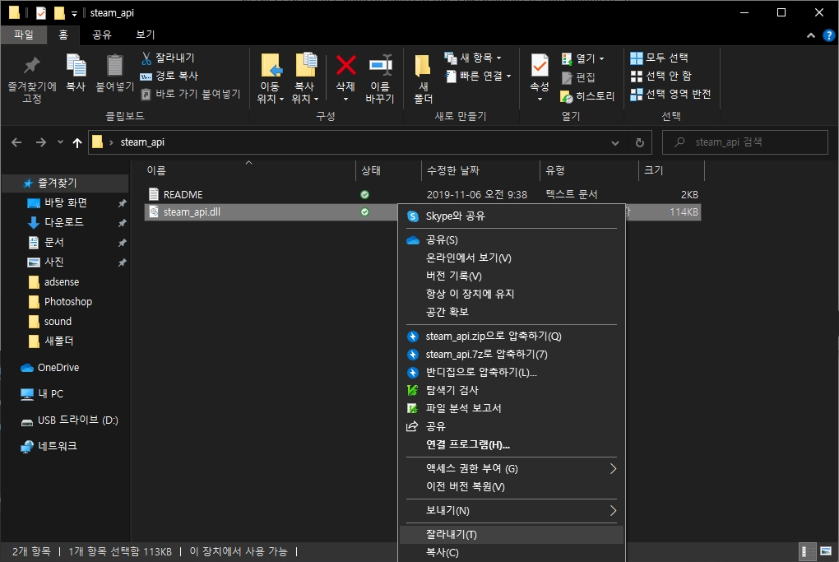
Task: Click the Properties (속성) icon
Action: (540, 65)
